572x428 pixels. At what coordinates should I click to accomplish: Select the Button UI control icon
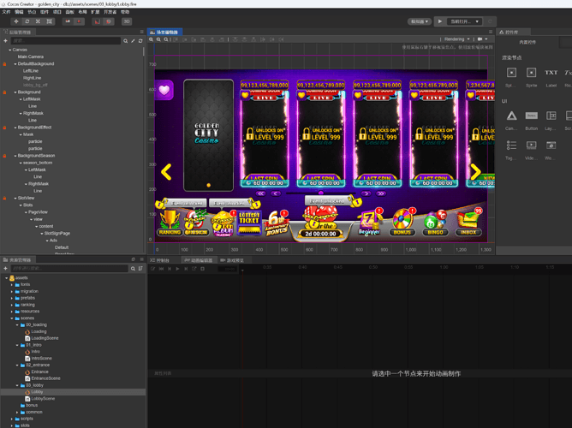click(531, 116)
